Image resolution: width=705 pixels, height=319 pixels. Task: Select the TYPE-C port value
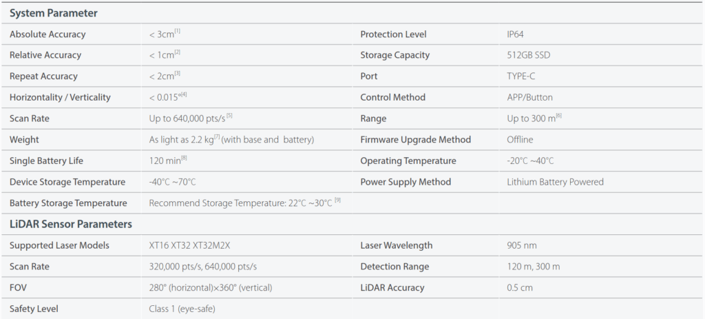coord(521,76)
